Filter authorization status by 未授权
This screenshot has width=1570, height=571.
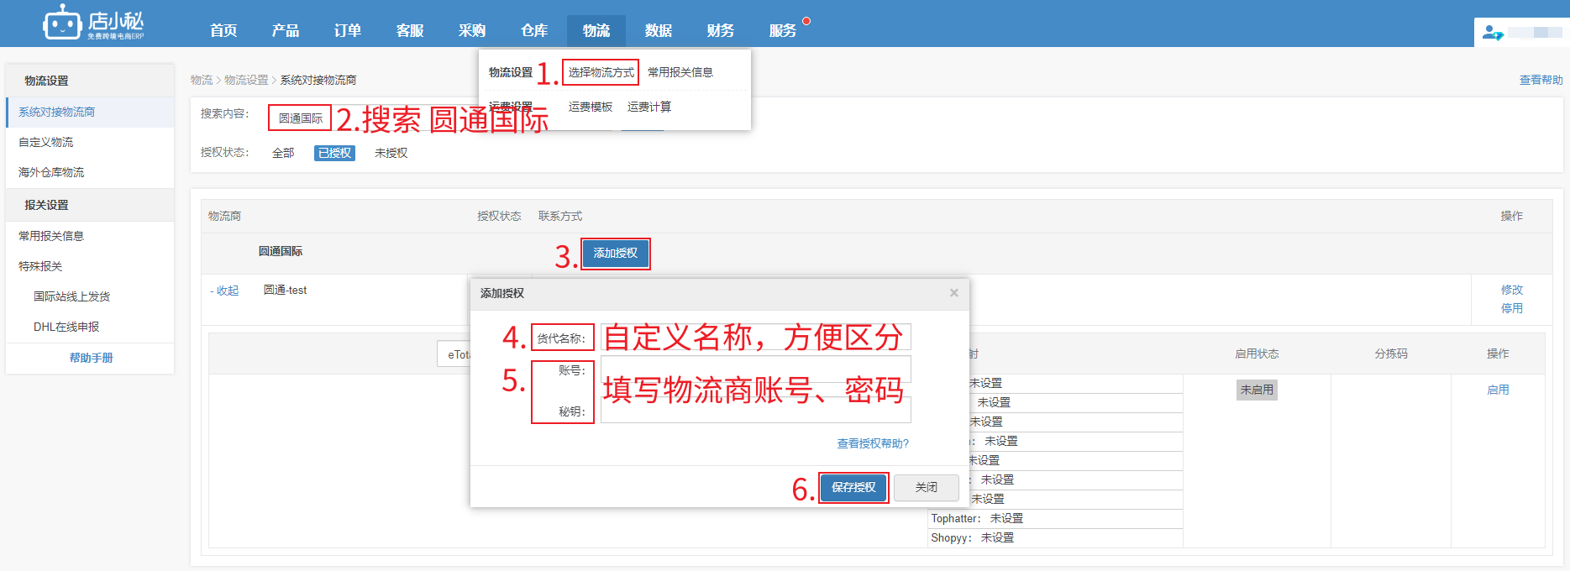tap(391, 153)
